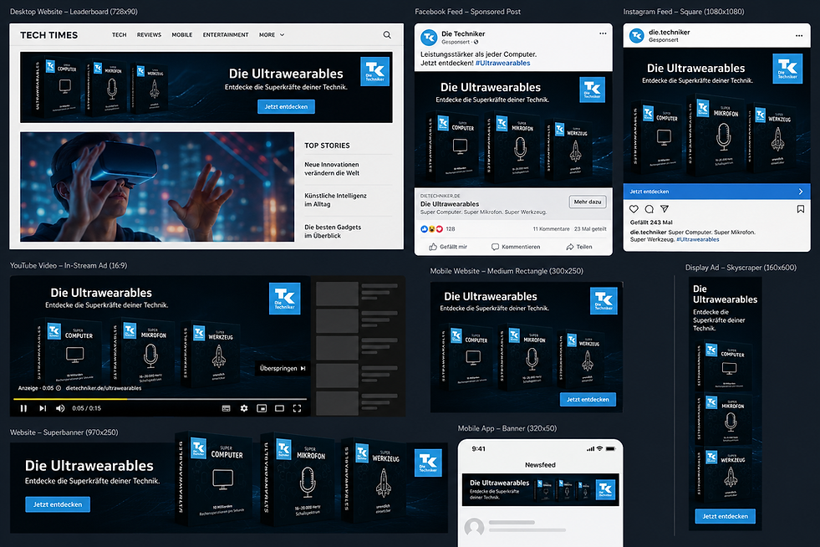This screenshot has width=820, height=547.
Task: Tap the Instagram heart like icon
Action: (634, 209)
